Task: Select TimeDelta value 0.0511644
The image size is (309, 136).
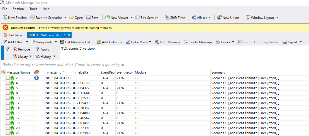Action: [81, 93]
